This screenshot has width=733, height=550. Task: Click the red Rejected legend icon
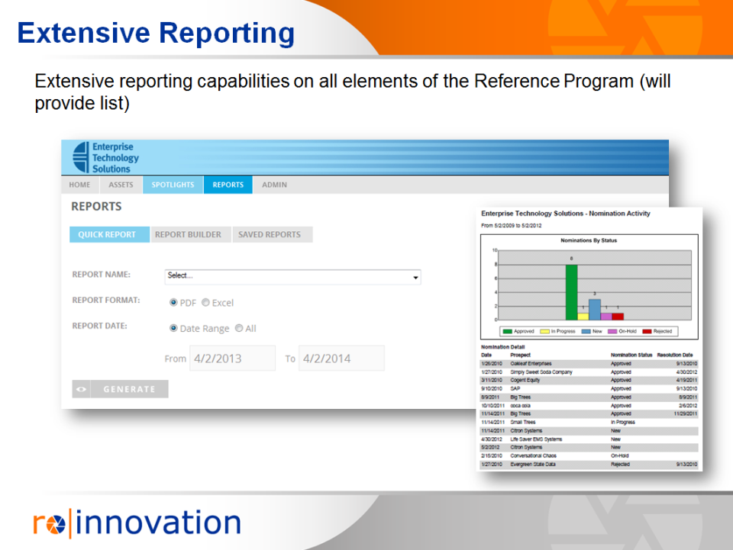coord(645,330)
